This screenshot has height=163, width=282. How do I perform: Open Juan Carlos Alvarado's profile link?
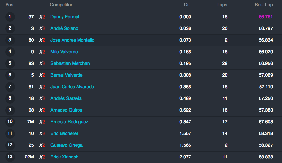click(x=72, y=87)
